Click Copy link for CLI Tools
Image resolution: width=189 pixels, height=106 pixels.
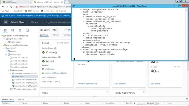[47, 82]
